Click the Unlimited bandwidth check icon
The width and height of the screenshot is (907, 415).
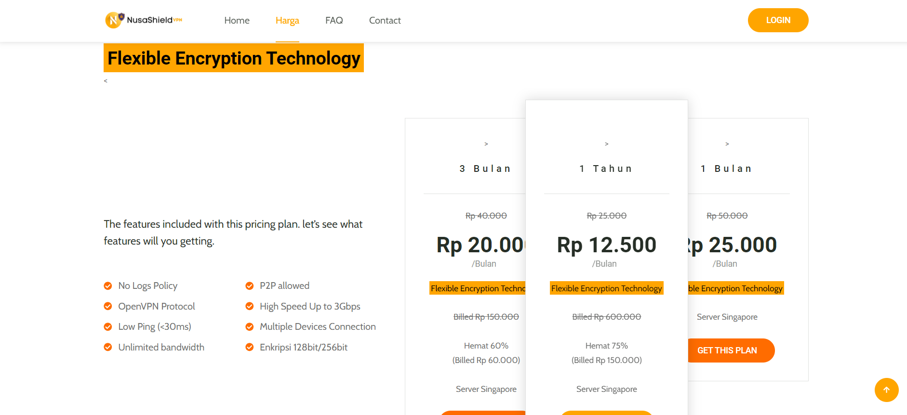coord(108,347)
